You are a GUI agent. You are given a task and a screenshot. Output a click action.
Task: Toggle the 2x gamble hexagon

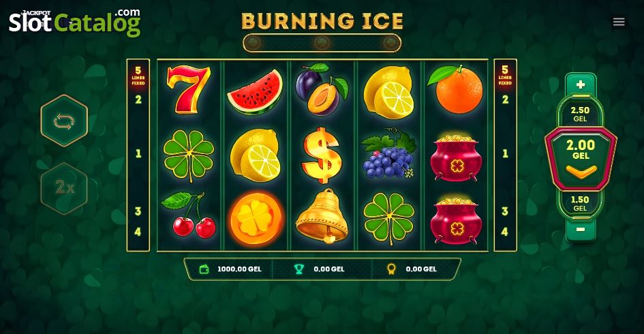[x=64, y=188]
